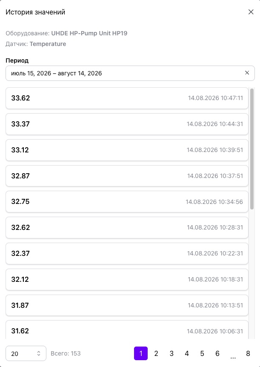This screenshot has width=260, height=367.
Task: Select the 32.37 value entry
Action: coord(127,253)
